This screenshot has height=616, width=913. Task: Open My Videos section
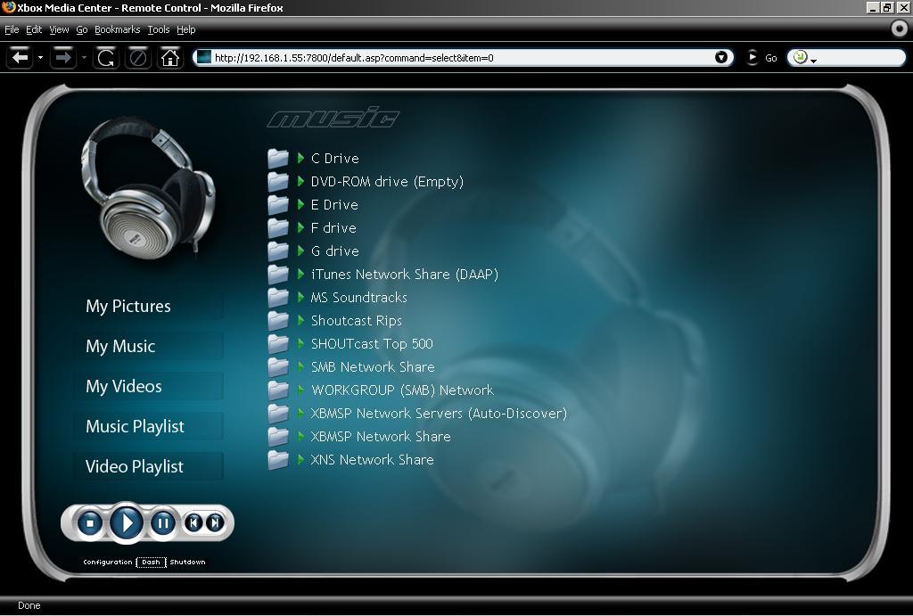tap(149, 386)
